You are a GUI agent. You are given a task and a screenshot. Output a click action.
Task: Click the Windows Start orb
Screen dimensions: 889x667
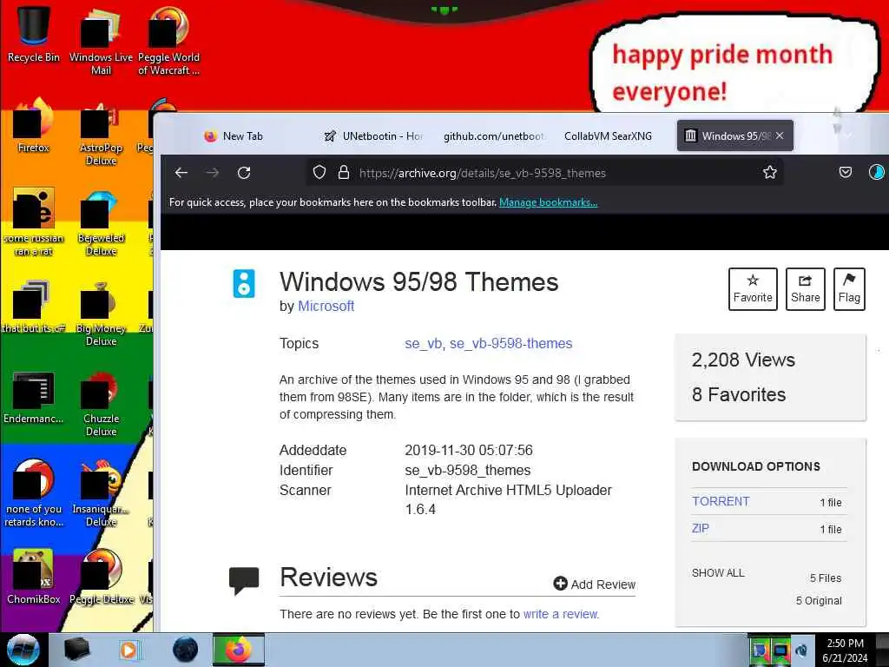[x=23, y=650]
